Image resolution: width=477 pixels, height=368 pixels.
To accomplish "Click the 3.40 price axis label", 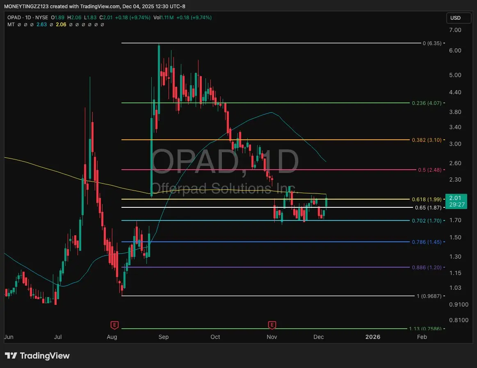I will (x=455, y=127).
